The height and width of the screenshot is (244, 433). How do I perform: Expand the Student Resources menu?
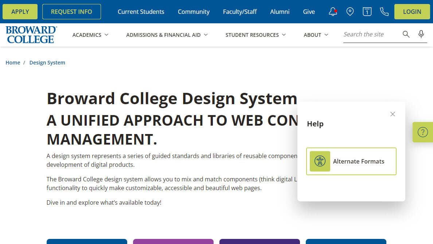pos(255,35)
